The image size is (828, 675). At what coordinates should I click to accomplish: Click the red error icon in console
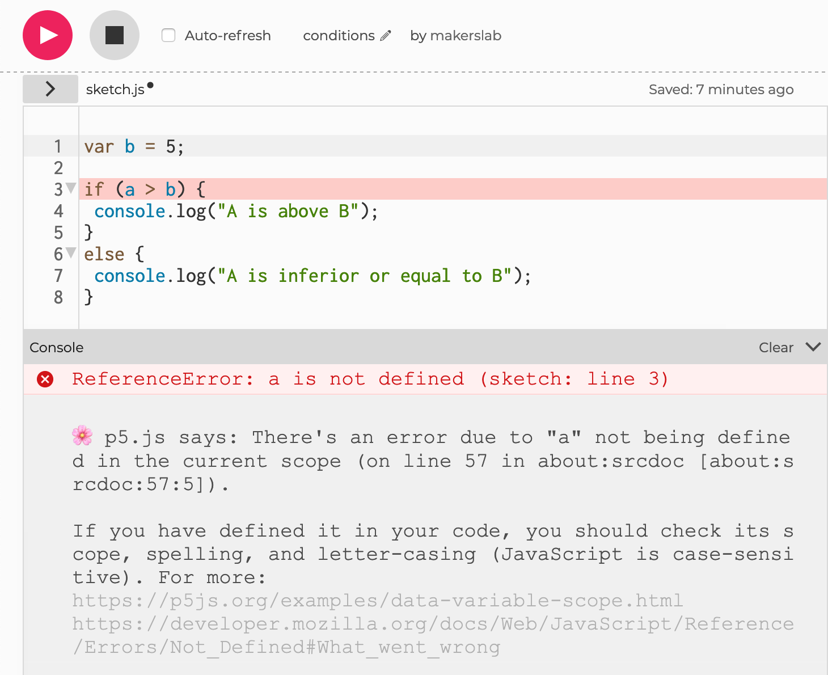[x=45, y=379]
